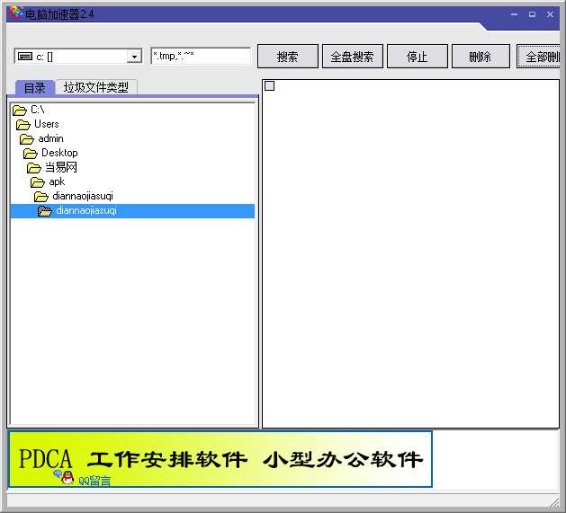Select the Users folder icon
566x513 pixels.
[23, 125]
